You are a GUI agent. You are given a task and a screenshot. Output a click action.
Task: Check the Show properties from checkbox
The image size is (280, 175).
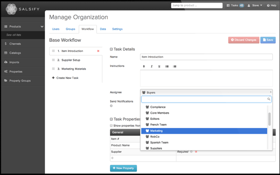tap(111, 125)
